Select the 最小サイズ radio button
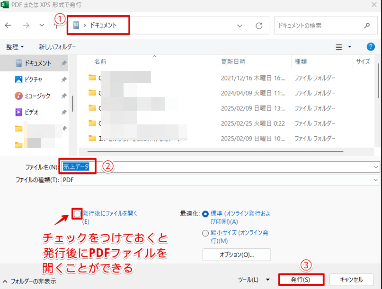Viewport: 382px width, 289px height. click(x=205, y=233)
